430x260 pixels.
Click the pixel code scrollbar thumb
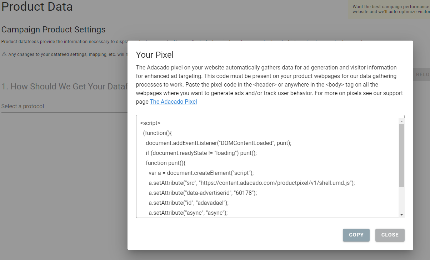click(x=401, y=156)
